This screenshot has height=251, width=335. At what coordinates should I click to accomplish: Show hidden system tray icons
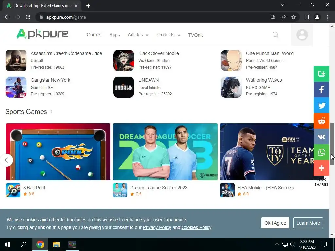[277, 244]
